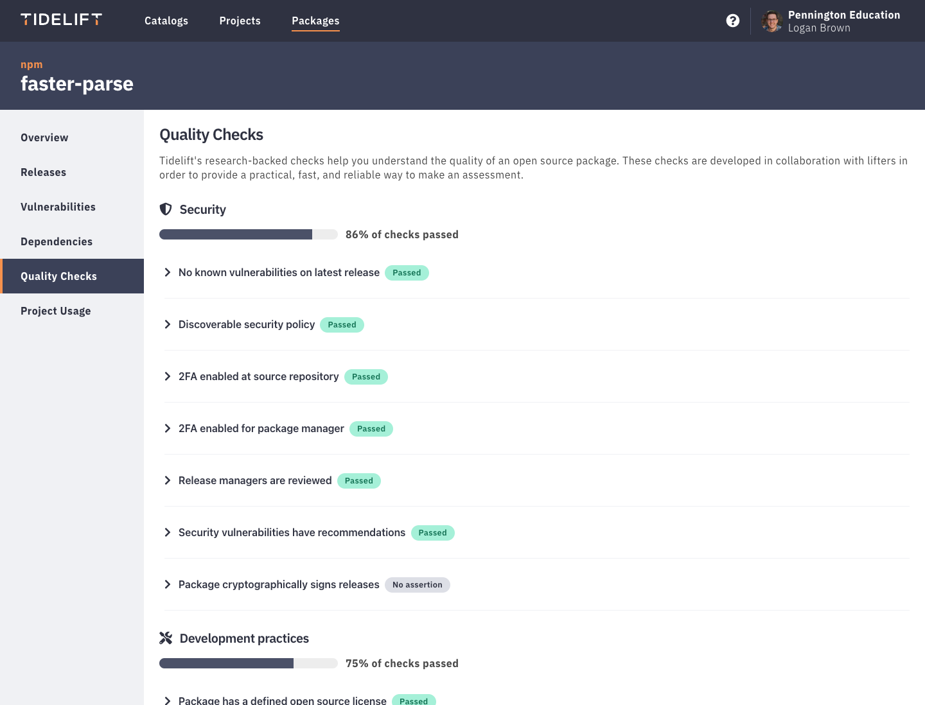Click the '86% of checks passed' text

click(402, 234)
